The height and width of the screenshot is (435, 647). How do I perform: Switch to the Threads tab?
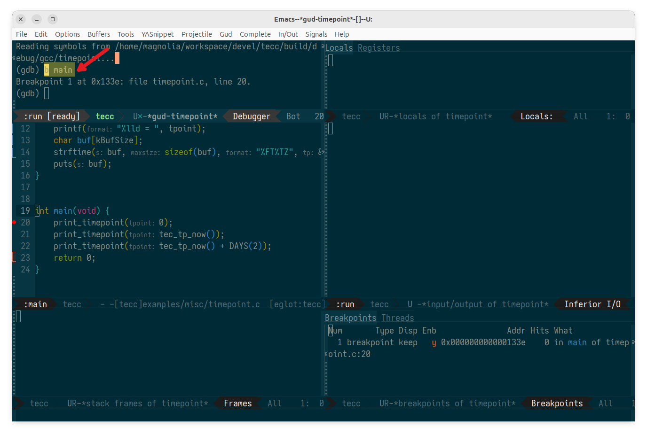[398, 318]
